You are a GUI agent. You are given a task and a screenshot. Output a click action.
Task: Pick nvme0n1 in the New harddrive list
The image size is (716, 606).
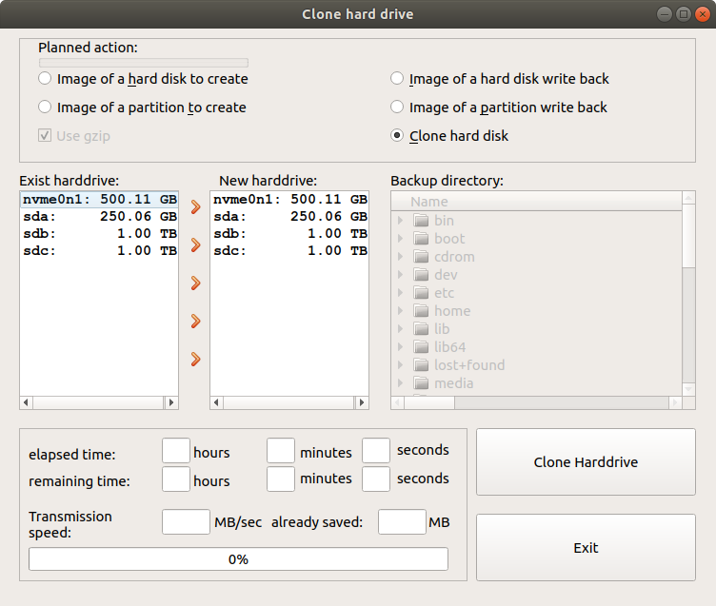(x=290, y=200)
